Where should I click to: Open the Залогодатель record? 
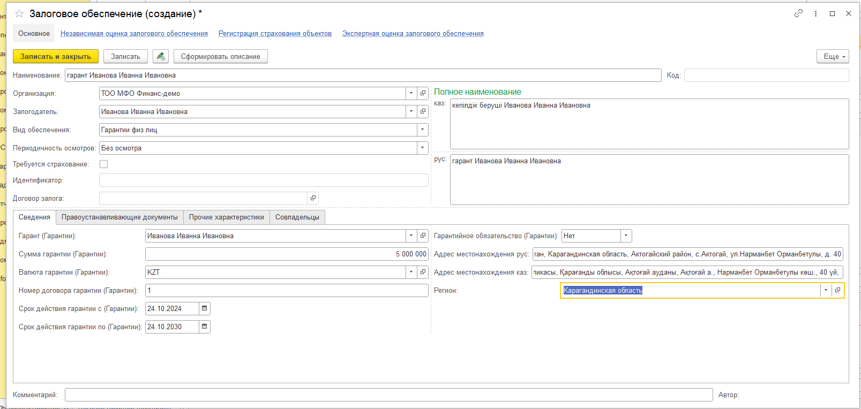(x=423, y=111)
